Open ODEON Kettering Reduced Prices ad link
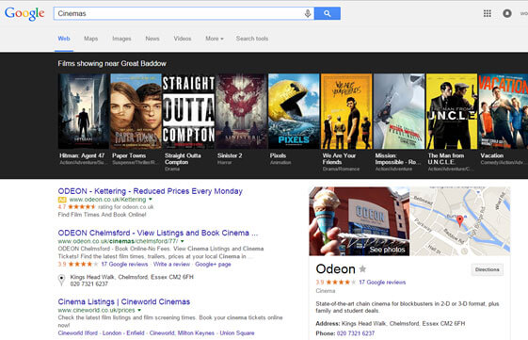Screen dimensions: 528x340 [x=151, y=191]
